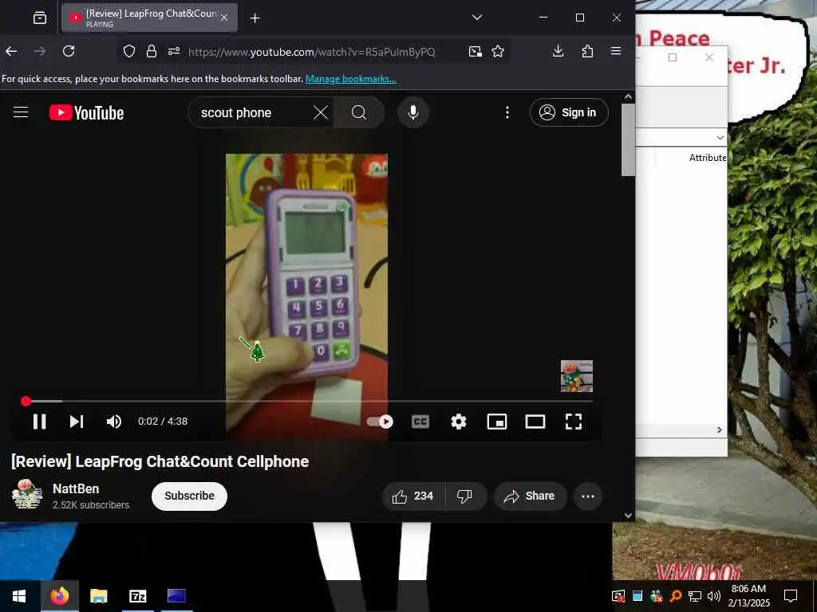Viewport: 817px width, 612px height.
Task: Click Manage bookmarks link
Action: pyautogui.click(x=351, y=79)
